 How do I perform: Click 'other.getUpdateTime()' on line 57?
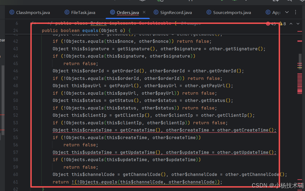[245, 153]
